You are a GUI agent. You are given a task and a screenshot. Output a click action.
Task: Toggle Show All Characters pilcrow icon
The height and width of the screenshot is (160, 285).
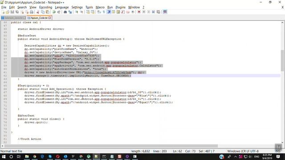click(104, 12)
